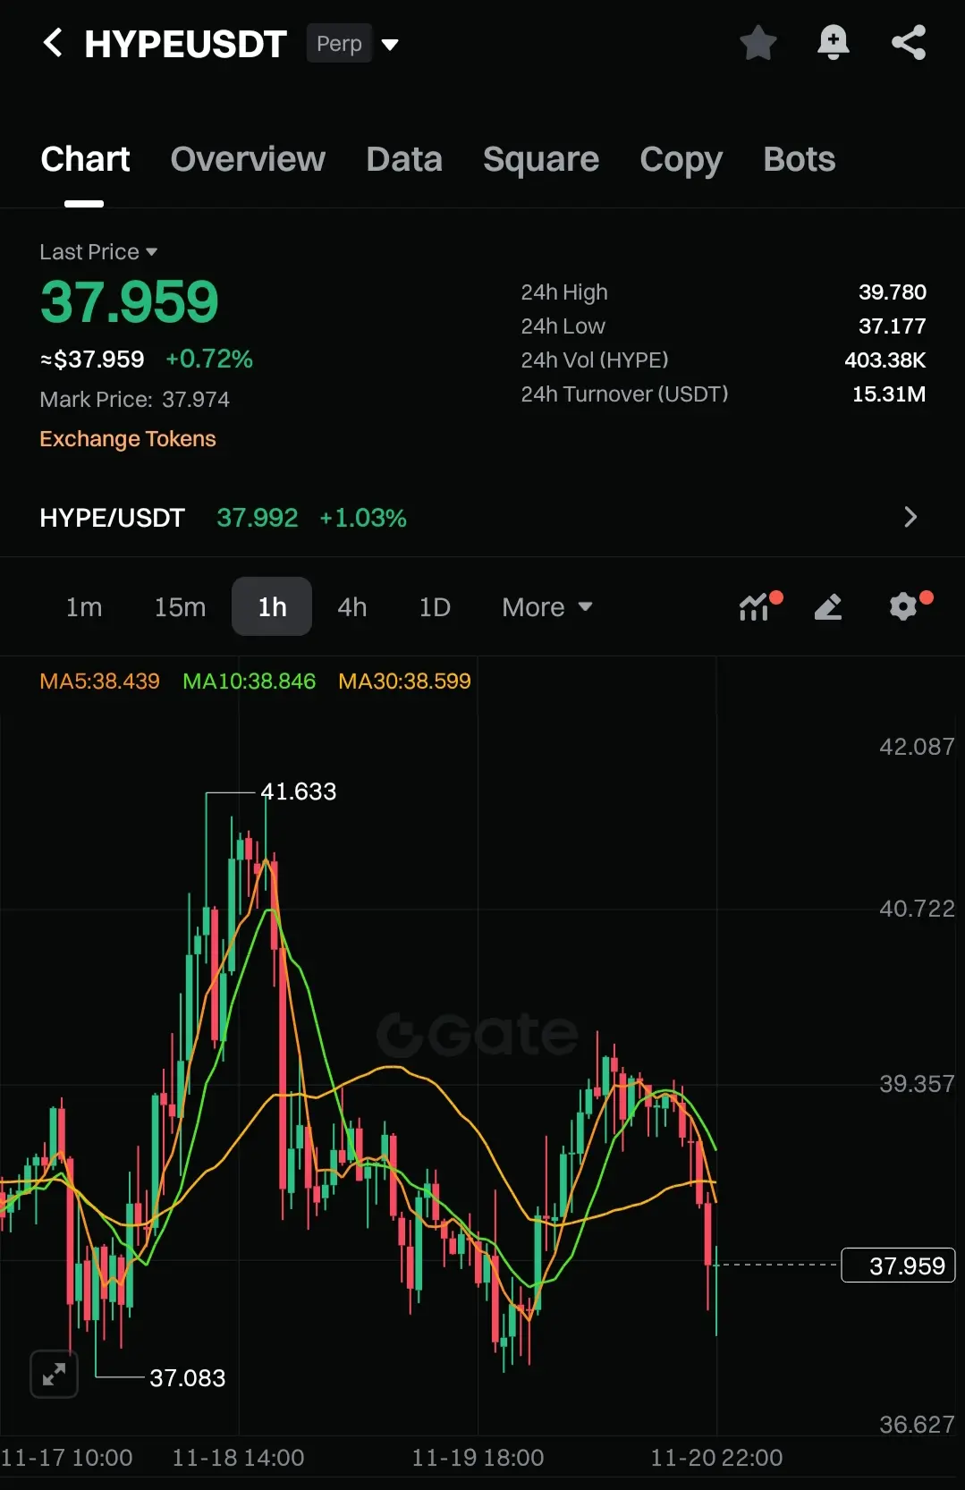
Task: Tap the 39.357 price axis label
Action: tap(917, 1084)
